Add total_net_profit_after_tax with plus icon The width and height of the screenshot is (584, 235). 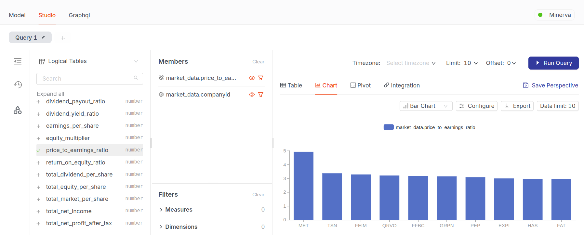pyautogui.click(x=38, y=224)
